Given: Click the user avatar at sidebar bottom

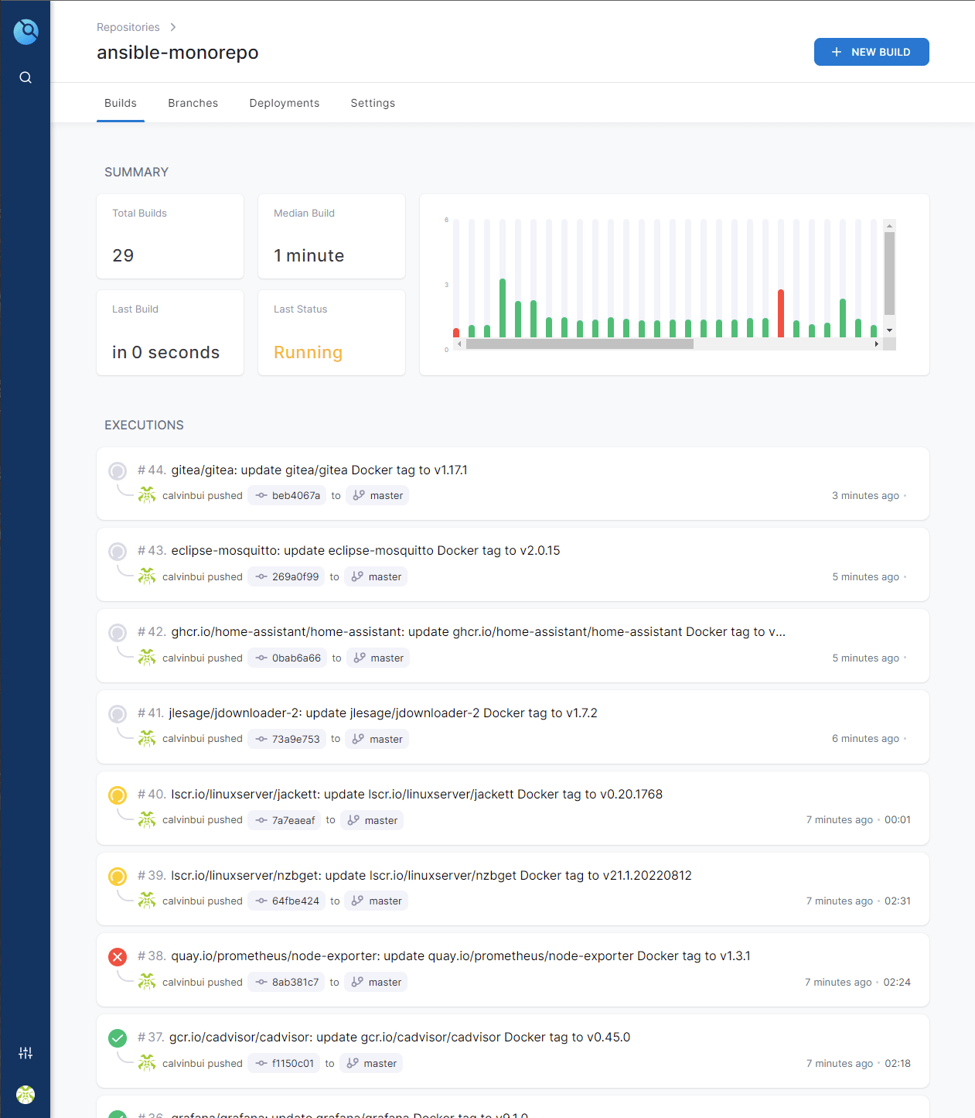Looking at the screenshot, I should [x=26, y=1095].
